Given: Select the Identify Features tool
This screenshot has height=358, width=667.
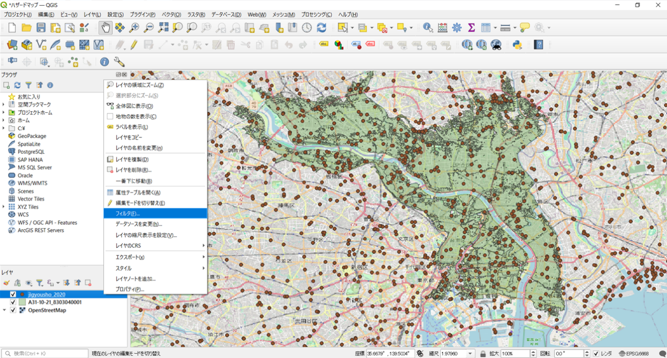Looking at the screenshot, I should tap(428, 28).
